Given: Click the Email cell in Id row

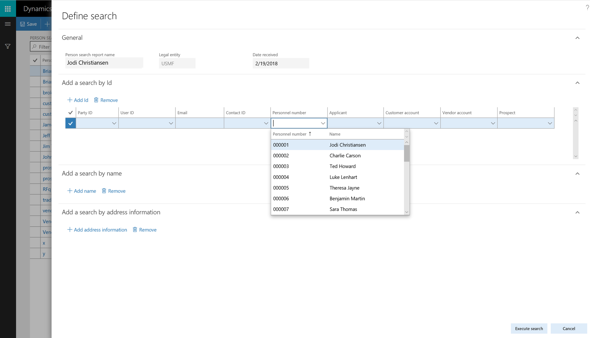Looking at the screenshot, I should (200, 123).
